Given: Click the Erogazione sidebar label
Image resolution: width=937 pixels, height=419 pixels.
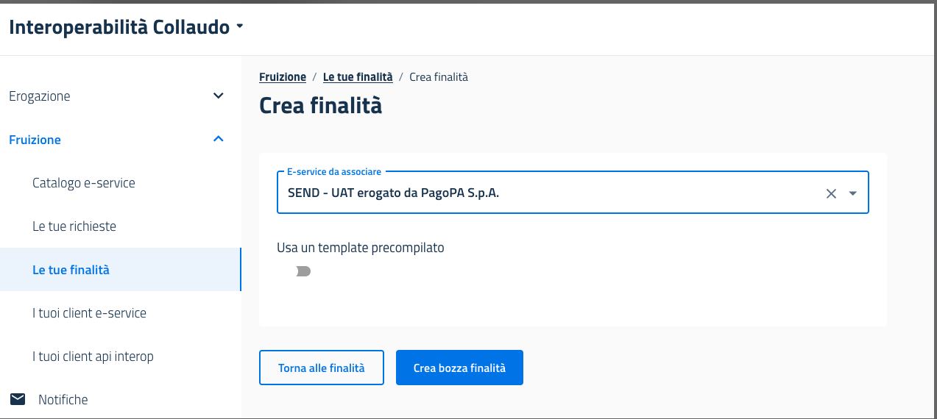Looking at the screenshot, I should point(40,96).
